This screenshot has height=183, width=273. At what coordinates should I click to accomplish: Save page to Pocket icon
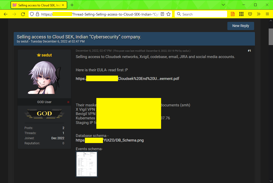pyautogui.click(x=250, y=14)
